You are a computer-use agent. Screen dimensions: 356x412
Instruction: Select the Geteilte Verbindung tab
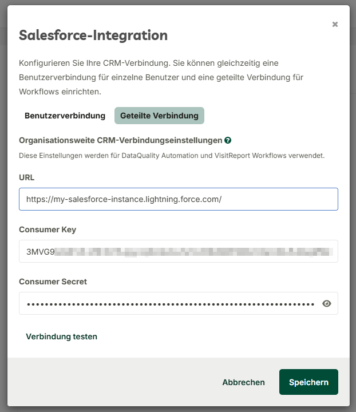(x=159, y=116)
